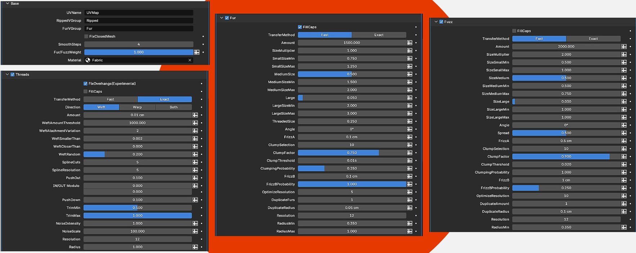Click the attribute icon beside Fur ClumpFactor
The image size is (636, 253).
click(409, 153)
